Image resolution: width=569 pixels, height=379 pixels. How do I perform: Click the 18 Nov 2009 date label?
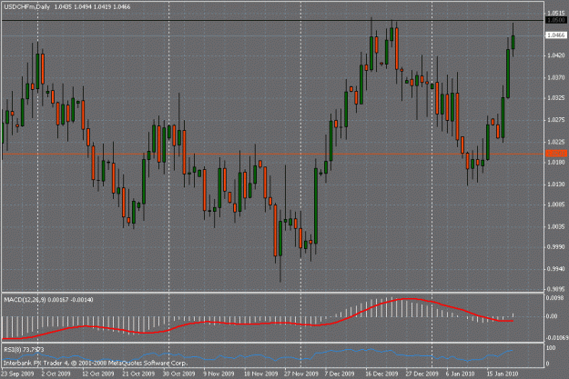click(260, 374)
